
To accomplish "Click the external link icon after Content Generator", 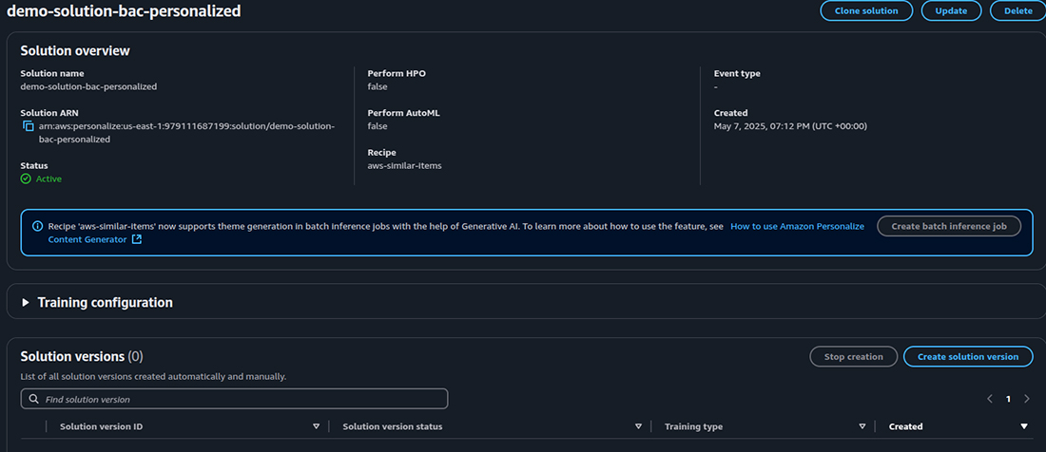I will [x=137, y=239].
